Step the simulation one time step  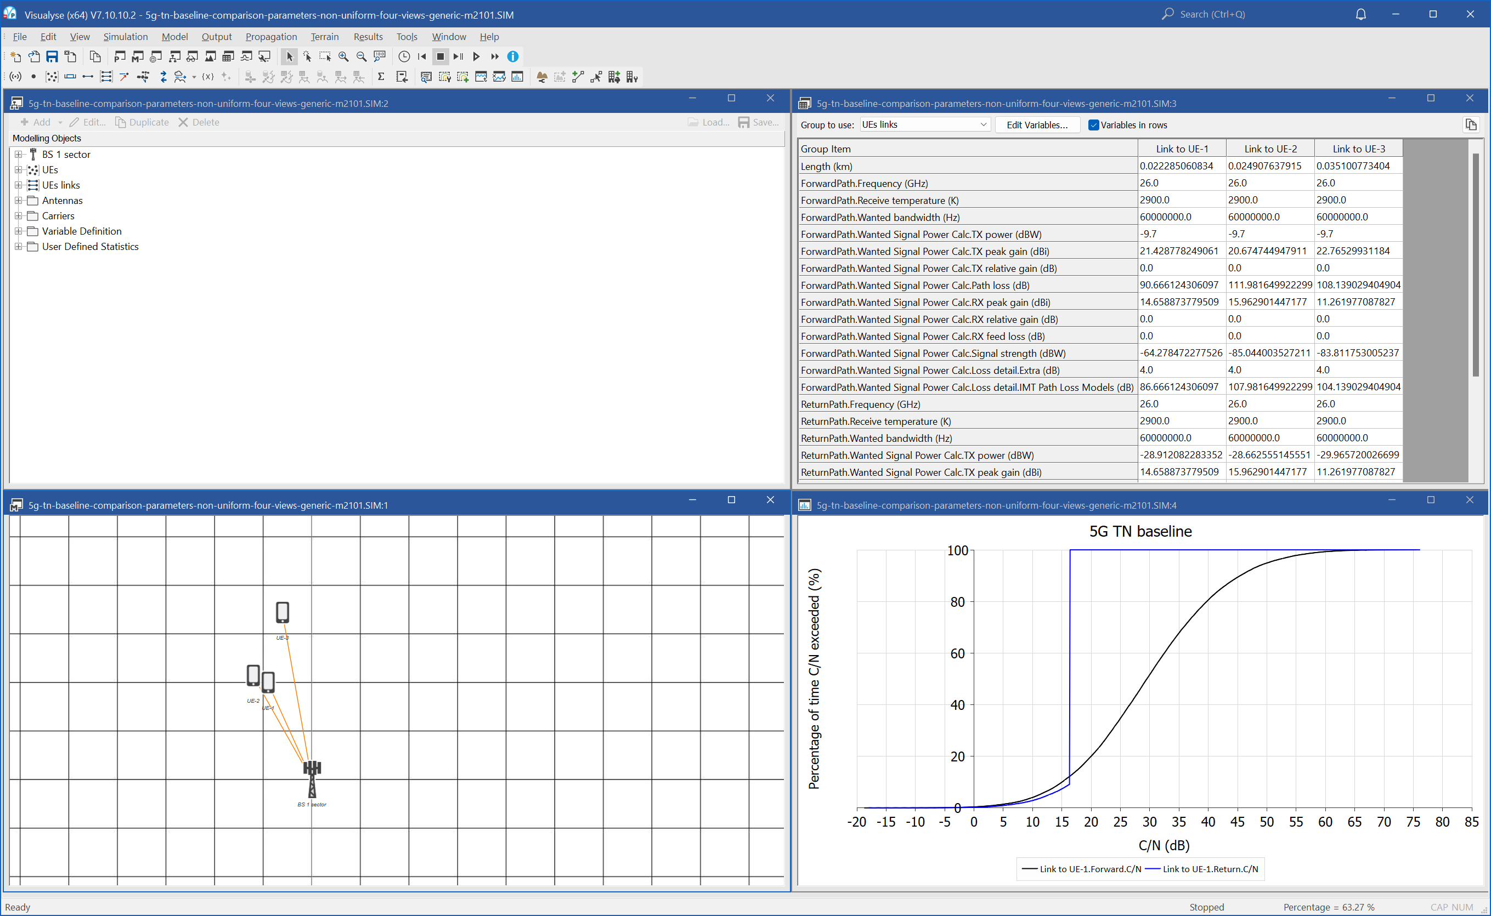pyautogui.click(x=459, y=56)
